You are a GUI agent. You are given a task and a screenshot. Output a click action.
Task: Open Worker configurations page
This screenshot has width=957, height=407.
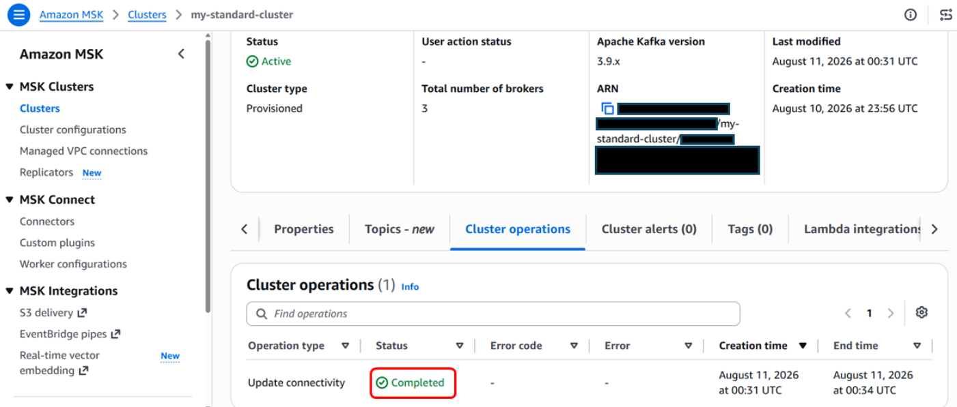coord(73,264)
